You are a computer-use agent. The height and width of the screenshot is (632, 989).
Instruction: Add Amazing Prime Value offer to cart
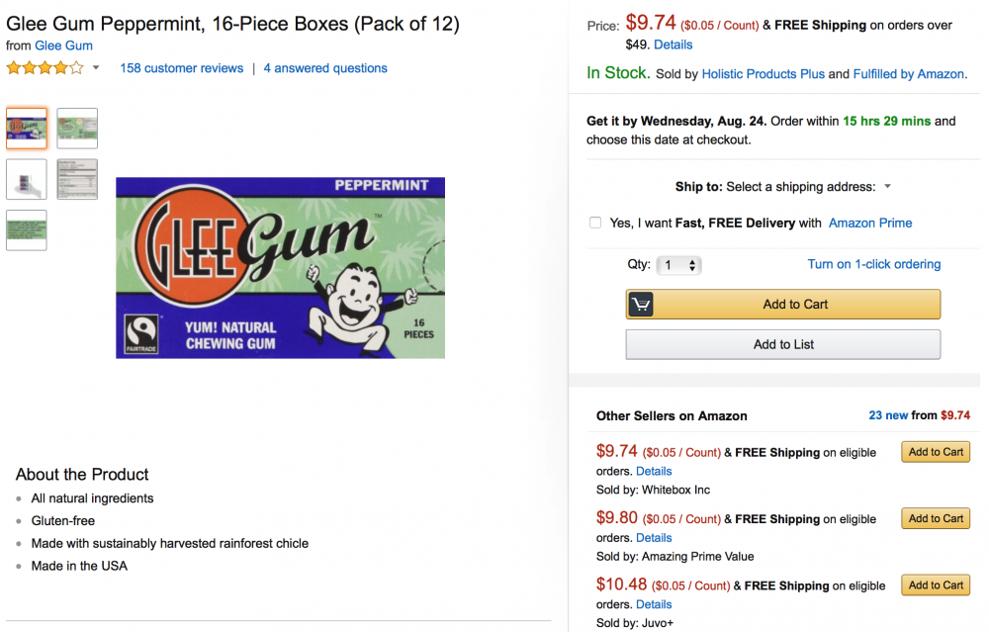(x=936, y=518)
